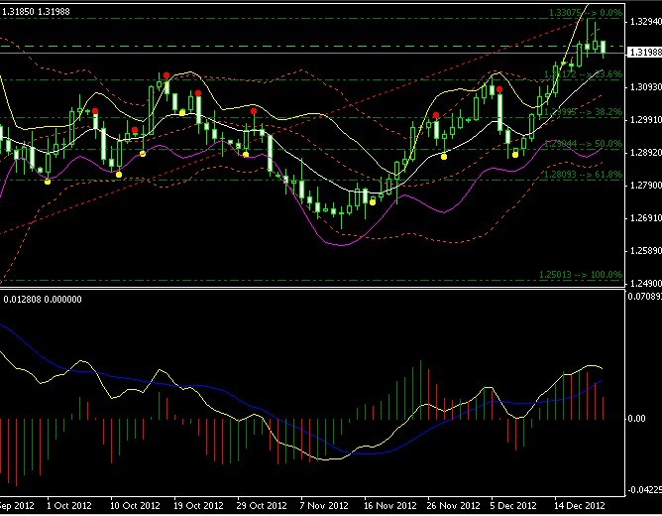The image size is (662, 516).
Task: Click the 19 Oct 2012 date label
Action: pyautogui.click(x=198, y=505)
